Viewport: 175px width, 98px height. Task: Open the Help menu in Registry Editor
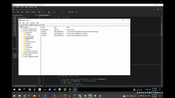coord(37,23)
